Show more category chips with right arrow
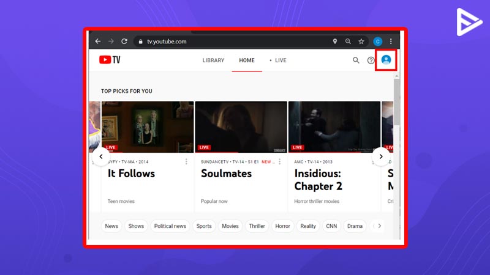This screenshot has height=275, width=490. point(379,226)
